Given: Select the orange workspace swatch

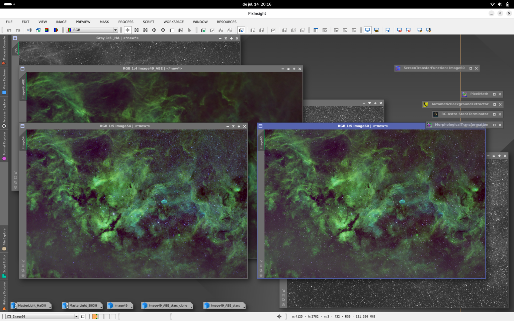Looking at the screenshot, I should 95,316.
